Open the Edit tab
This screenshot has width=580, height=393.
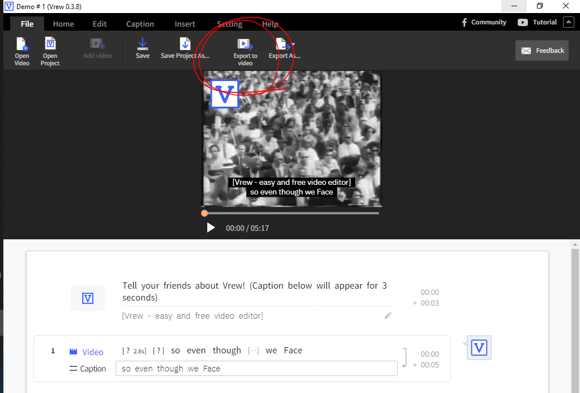[x=100, y=24]
